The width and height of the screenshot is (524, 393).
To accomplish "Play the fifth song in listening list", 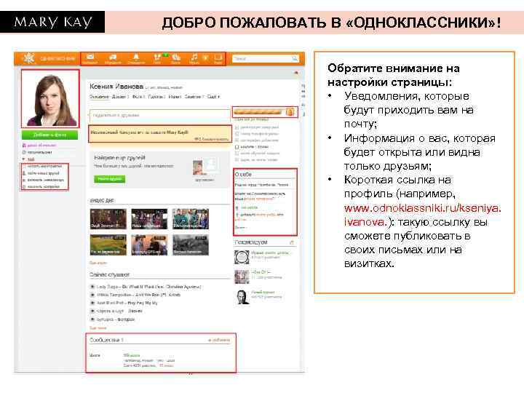I will pyautogui.click(x=92, y=319).
